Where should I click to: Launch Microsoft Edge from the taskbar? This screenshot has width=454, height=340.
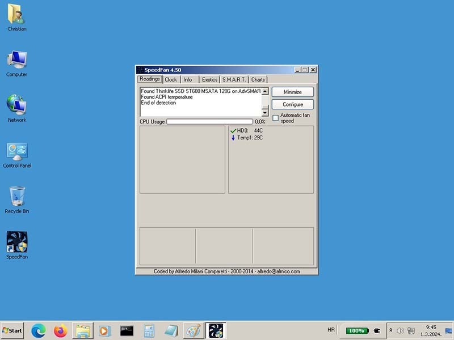pos(39,330)
